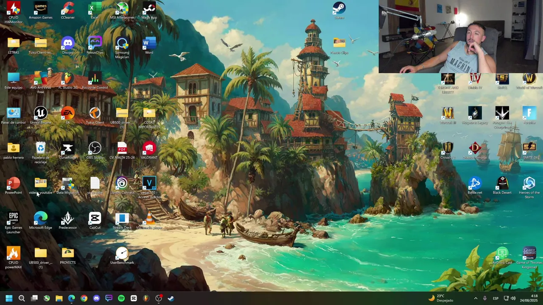Viewport: 543px width, 305px height.
Task: Open Panel de control
Action: (x=14, y=116)
